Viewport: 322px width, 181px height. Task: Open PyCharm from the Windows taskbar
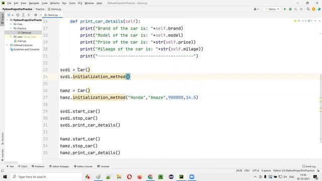point(181,176)
